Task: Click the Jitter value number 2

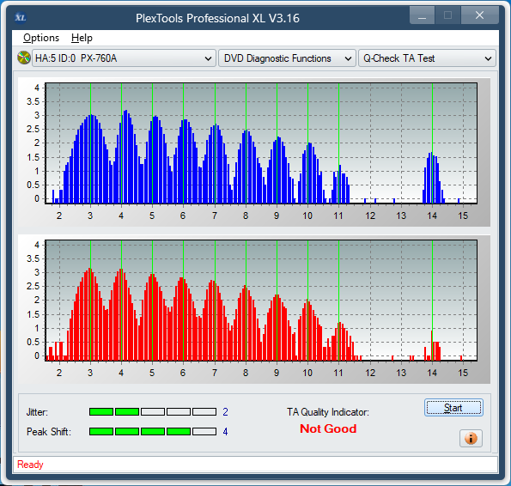Action: tap(225, 412)
